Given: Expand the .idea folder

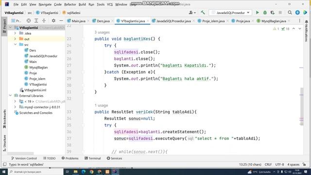Looking at the screenshot, I should tap(15, 34).
